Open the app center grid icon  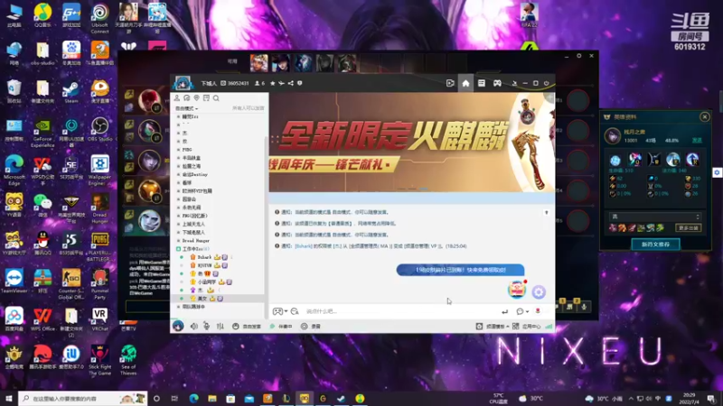[x=515, y=326]
